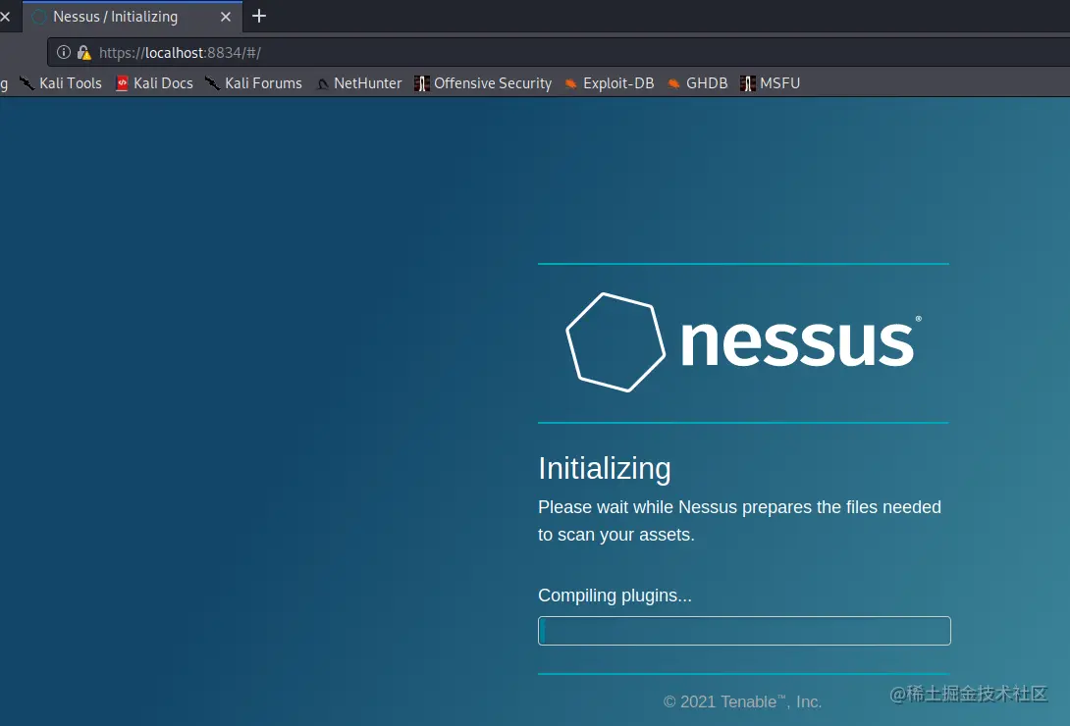Screen dimensions: 1070x726
Task: Open the Kali Tools bookmark
Action: [x=61, y=83]
